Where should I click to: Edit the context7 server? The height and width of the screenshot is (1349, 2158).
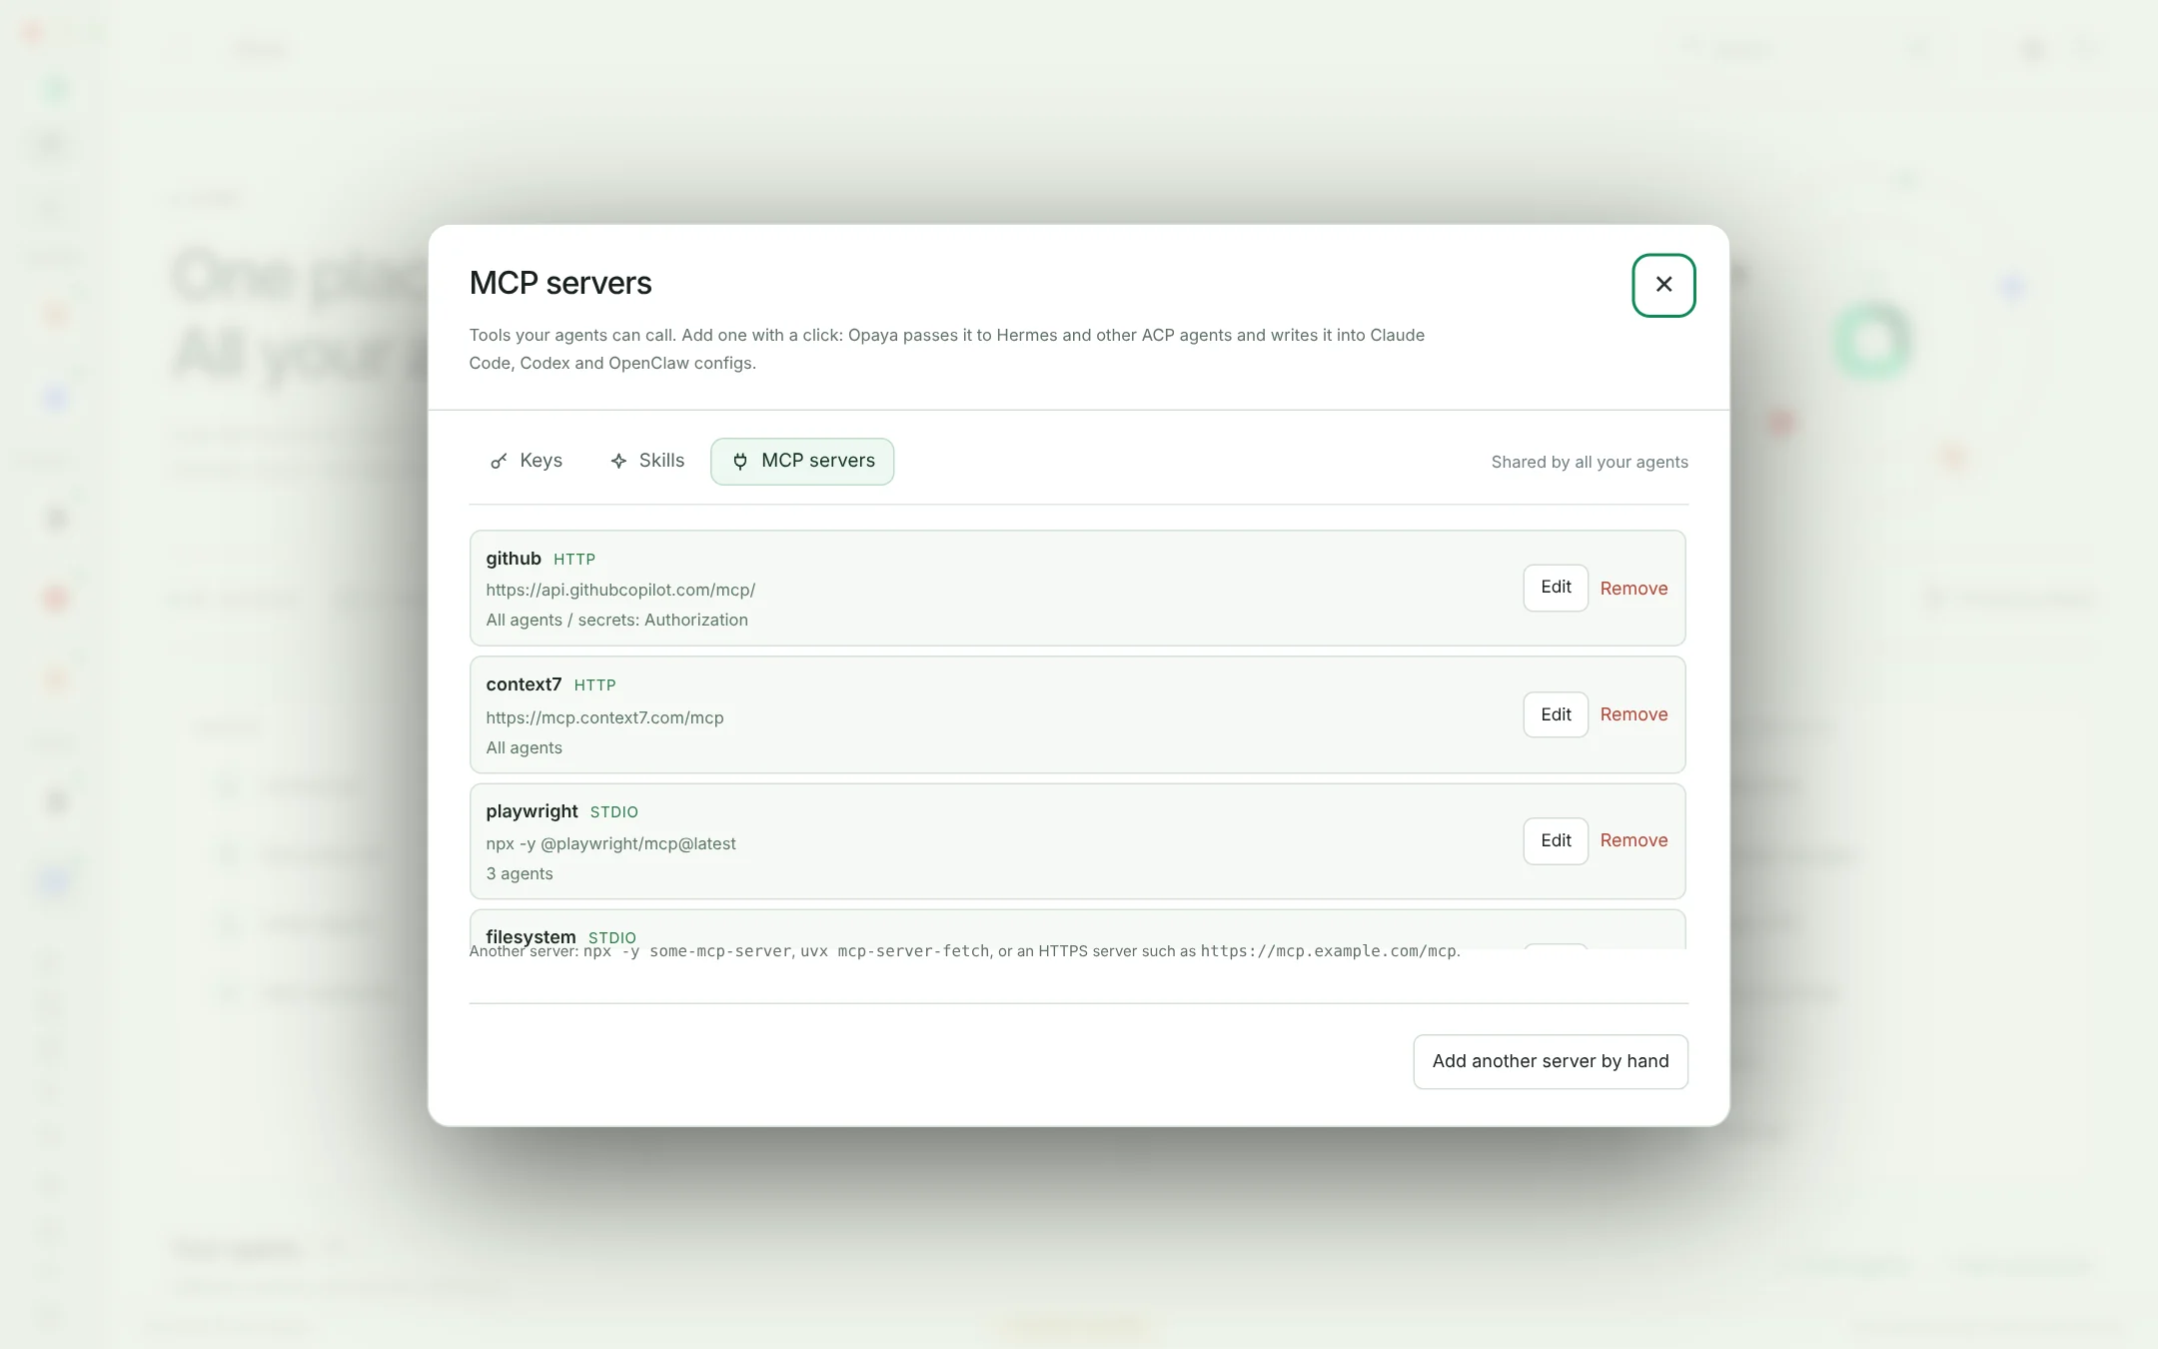click(x=1556, y=714)
